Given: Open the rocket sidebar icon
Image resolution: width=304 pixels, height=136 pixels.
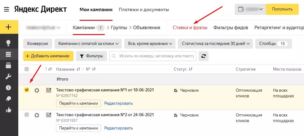Looking at the screenshot, I should coord(8,99).
